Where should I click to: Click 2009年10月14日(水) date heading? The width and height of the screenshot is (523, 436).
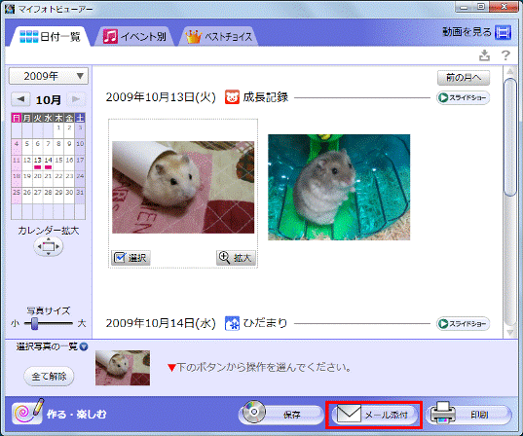coord(161,323)
